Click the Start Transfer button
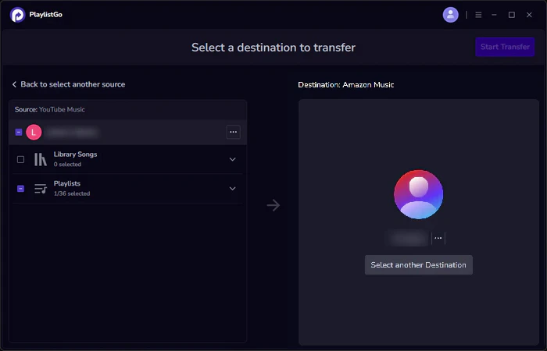 click(x=505, y=47)
